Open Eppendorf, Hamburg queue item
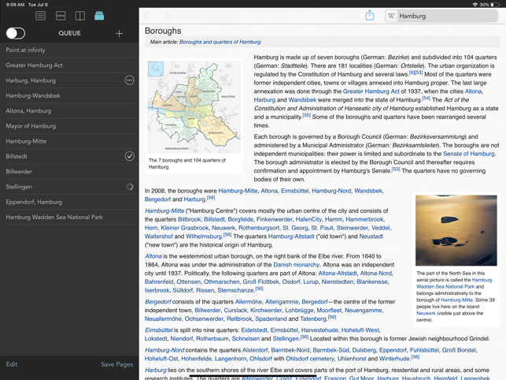The height and width of the screenshot is (380, 506). (x=69, y=202)
